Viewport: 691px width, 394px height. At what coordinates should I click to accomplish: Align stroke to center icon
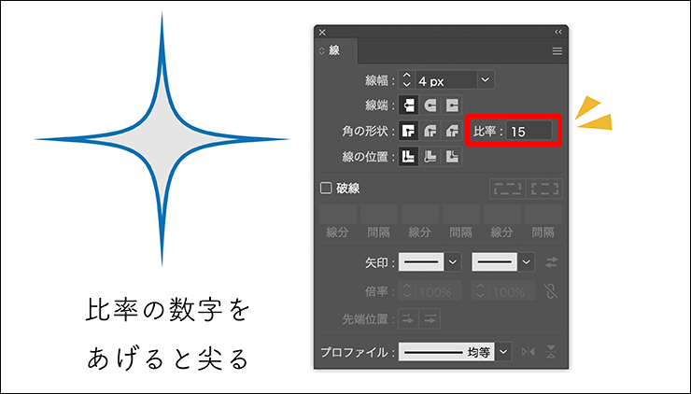409,158
